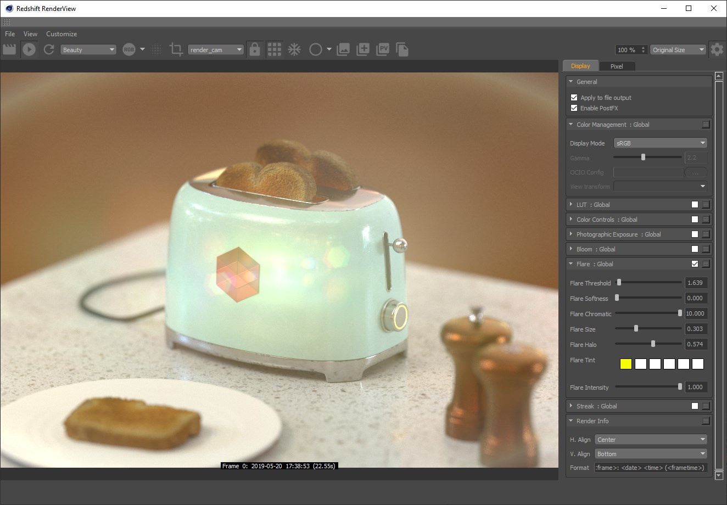Click the clapperboard render icon
This screenshot has width=727, height=505.
(x=9, y=49)
